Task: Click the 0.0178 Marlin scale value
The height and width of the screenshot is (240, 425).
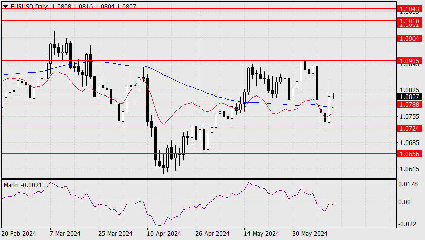Action: click(x=408, y=184)
